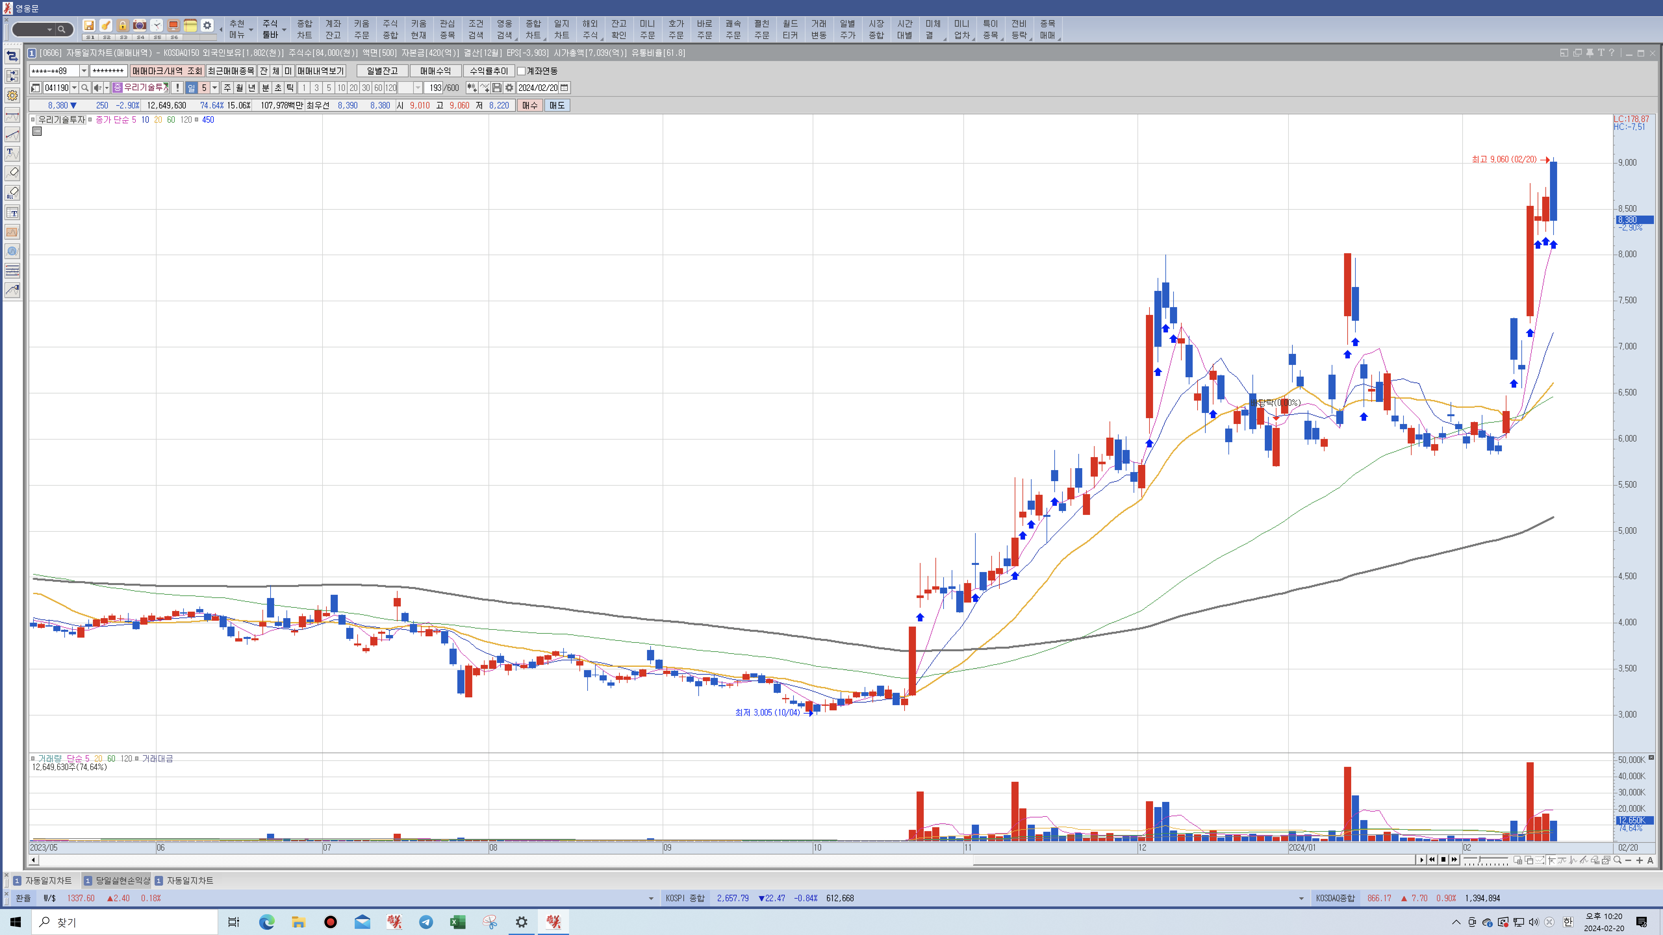The width and height of the screenshot is (1663, 935).
Task: Click the date field showing 2024/02/20
Action: pyautogui.click(x=537, y=88)
